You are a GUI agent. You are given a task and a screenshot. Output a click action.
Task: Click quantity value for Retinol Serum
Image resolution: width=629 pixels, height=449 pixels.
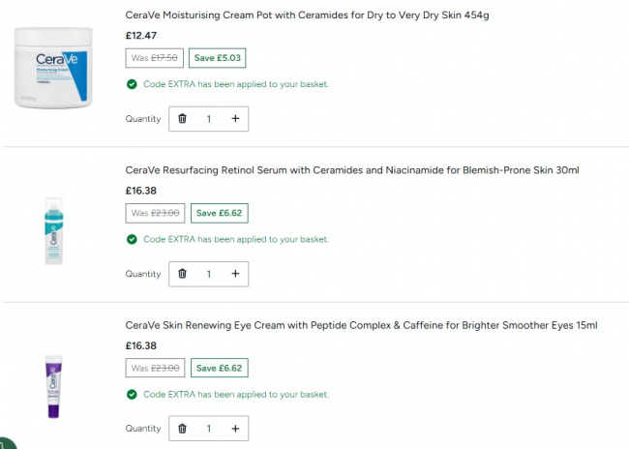[208, 274]
